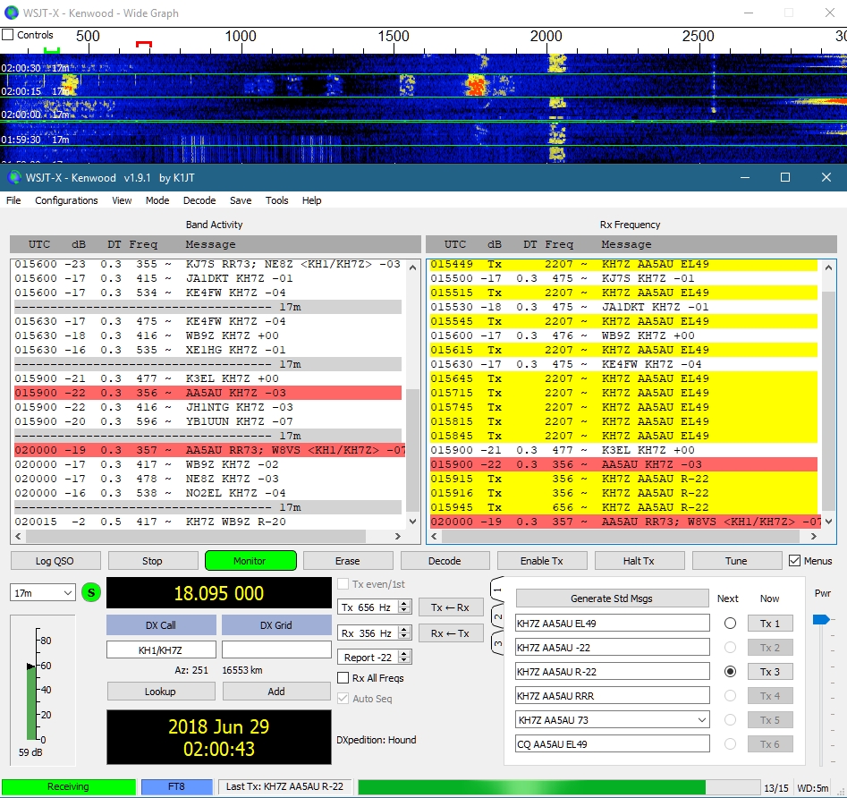Click the green Rx frequency marker on the Wide Graph

tap(52, 50)
